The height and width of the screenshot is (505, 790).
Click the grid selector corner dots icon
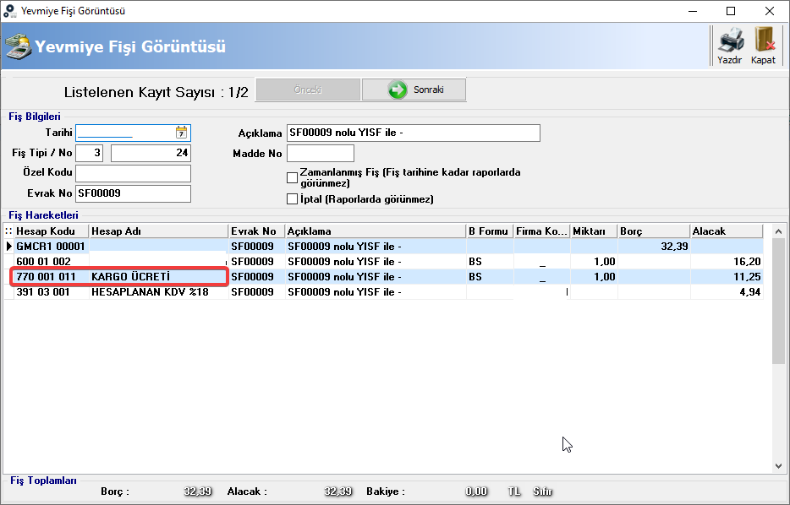8,231
